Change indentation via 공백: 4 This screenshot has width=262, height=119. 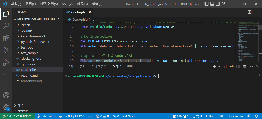[x=197, y=116]
